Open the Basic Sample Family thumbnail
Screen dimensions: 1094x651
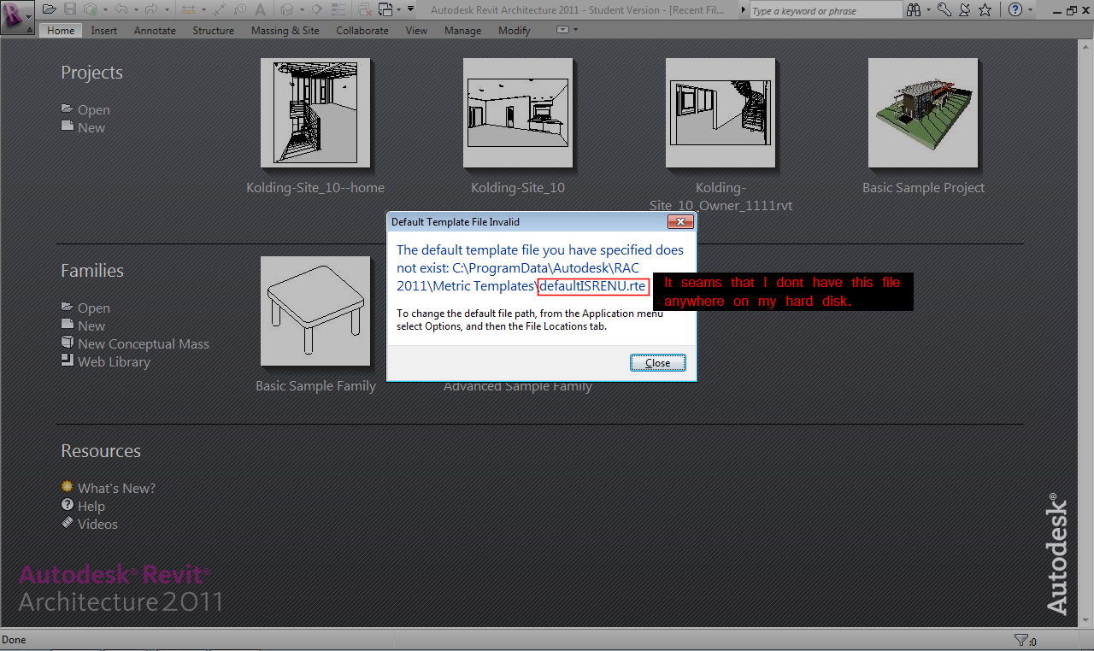point(315,311)
